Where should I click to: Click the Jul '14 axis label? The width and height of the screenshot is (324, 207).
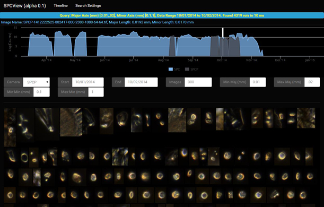coord(134,60)
